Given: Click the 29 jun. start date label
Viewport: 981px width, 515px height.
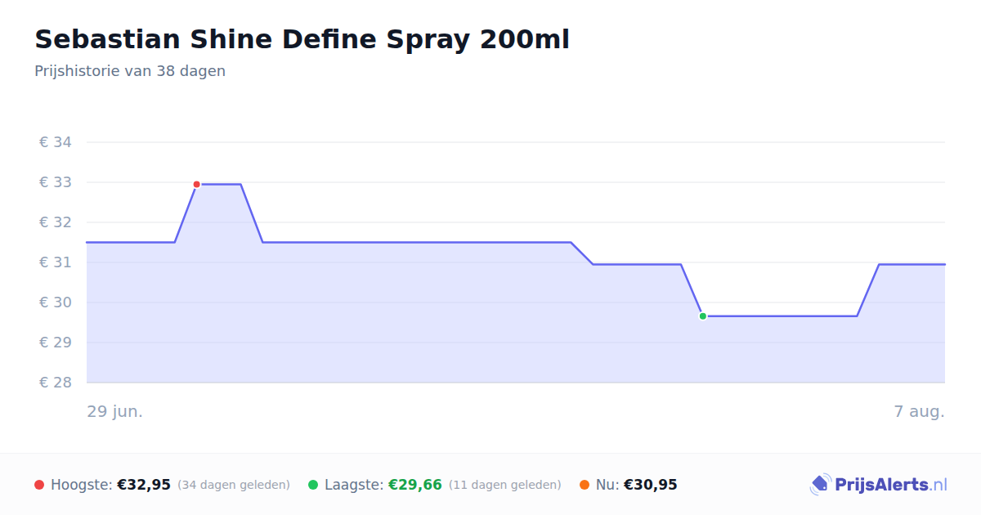Looking at the screenshot, I should pyautogui.click(x=115, y=411).
